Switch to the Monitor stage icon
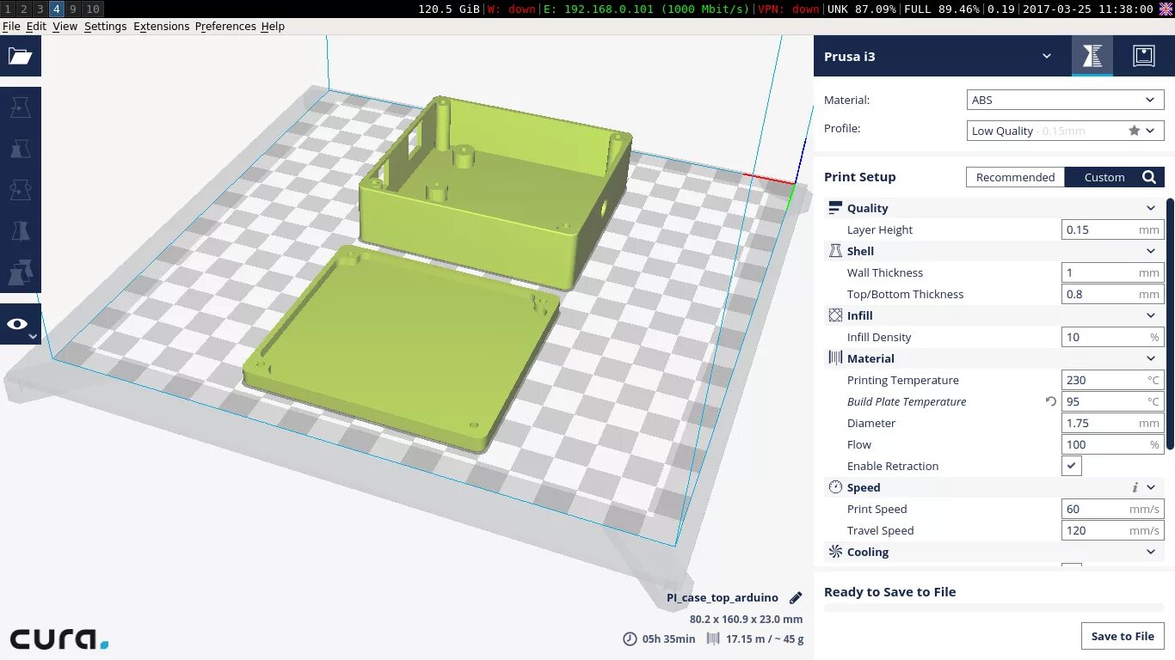Screen dimensions: 1175x660 click(x=1143, y=56)
